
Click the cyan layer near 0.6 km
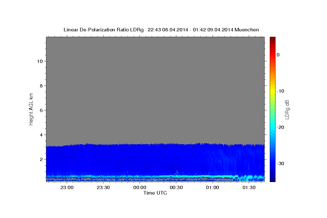[x=142, y=176]
